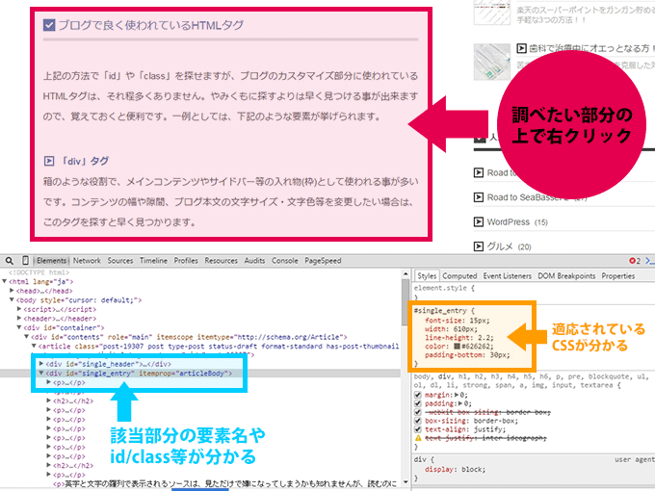655x491 pixels.
Task: Select the Styles sidebar tab
Action: coord(427,276)
